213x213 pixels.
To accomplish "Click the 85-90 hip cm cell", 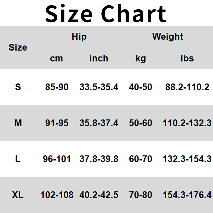I will [x=57, y=87].
